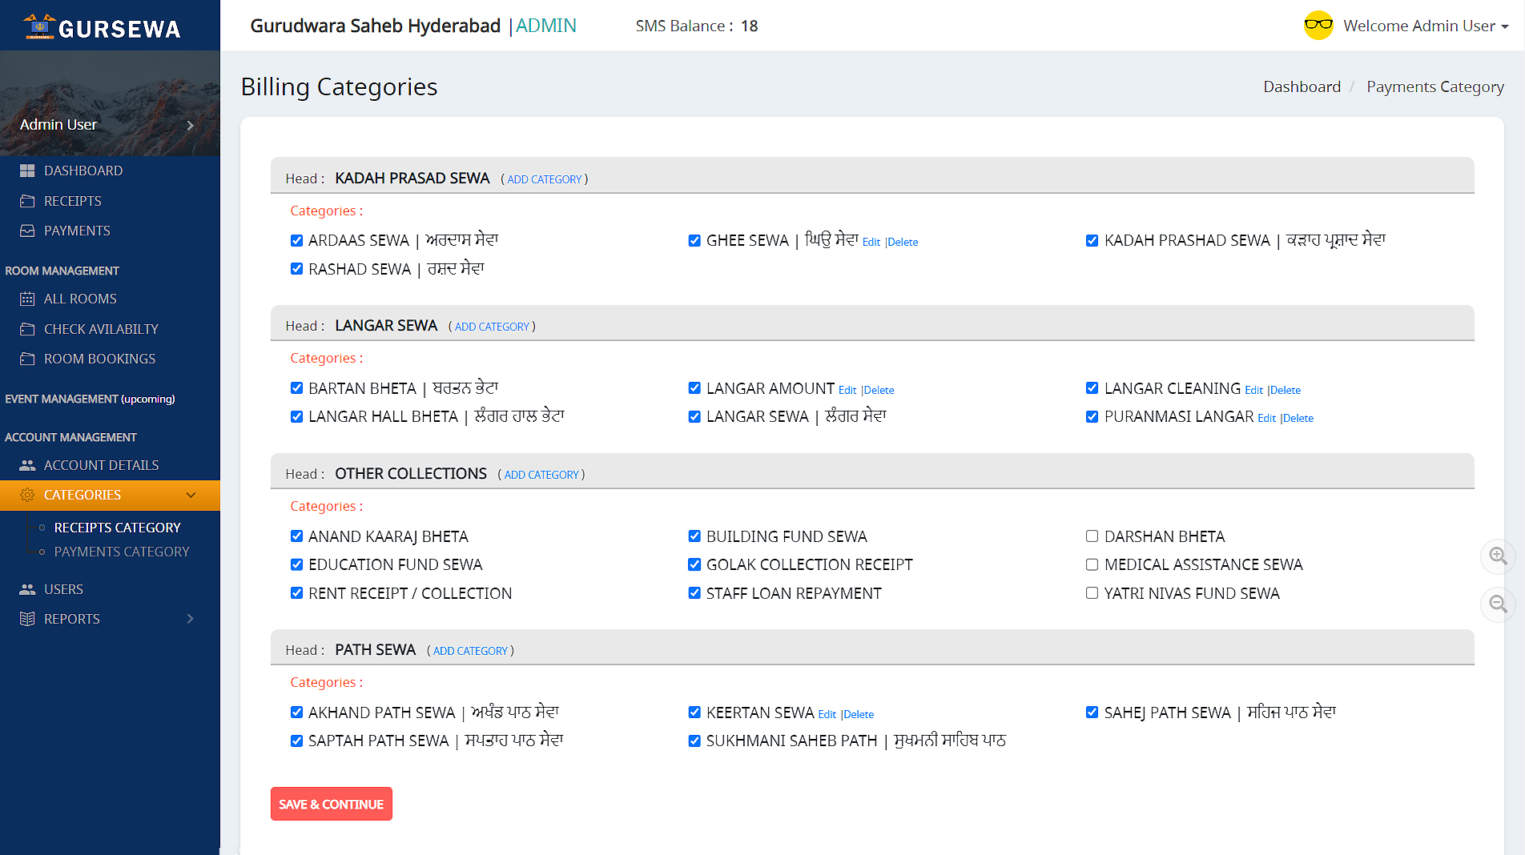1525x855 pixels.
Task: Click the Dashboard grid icon in sidebar
Action: coord(27,171)
